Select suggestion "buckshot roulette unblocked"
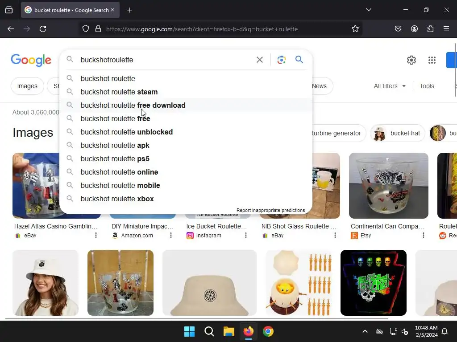Screen dimensions: 457x342 [x=186, y=132]
